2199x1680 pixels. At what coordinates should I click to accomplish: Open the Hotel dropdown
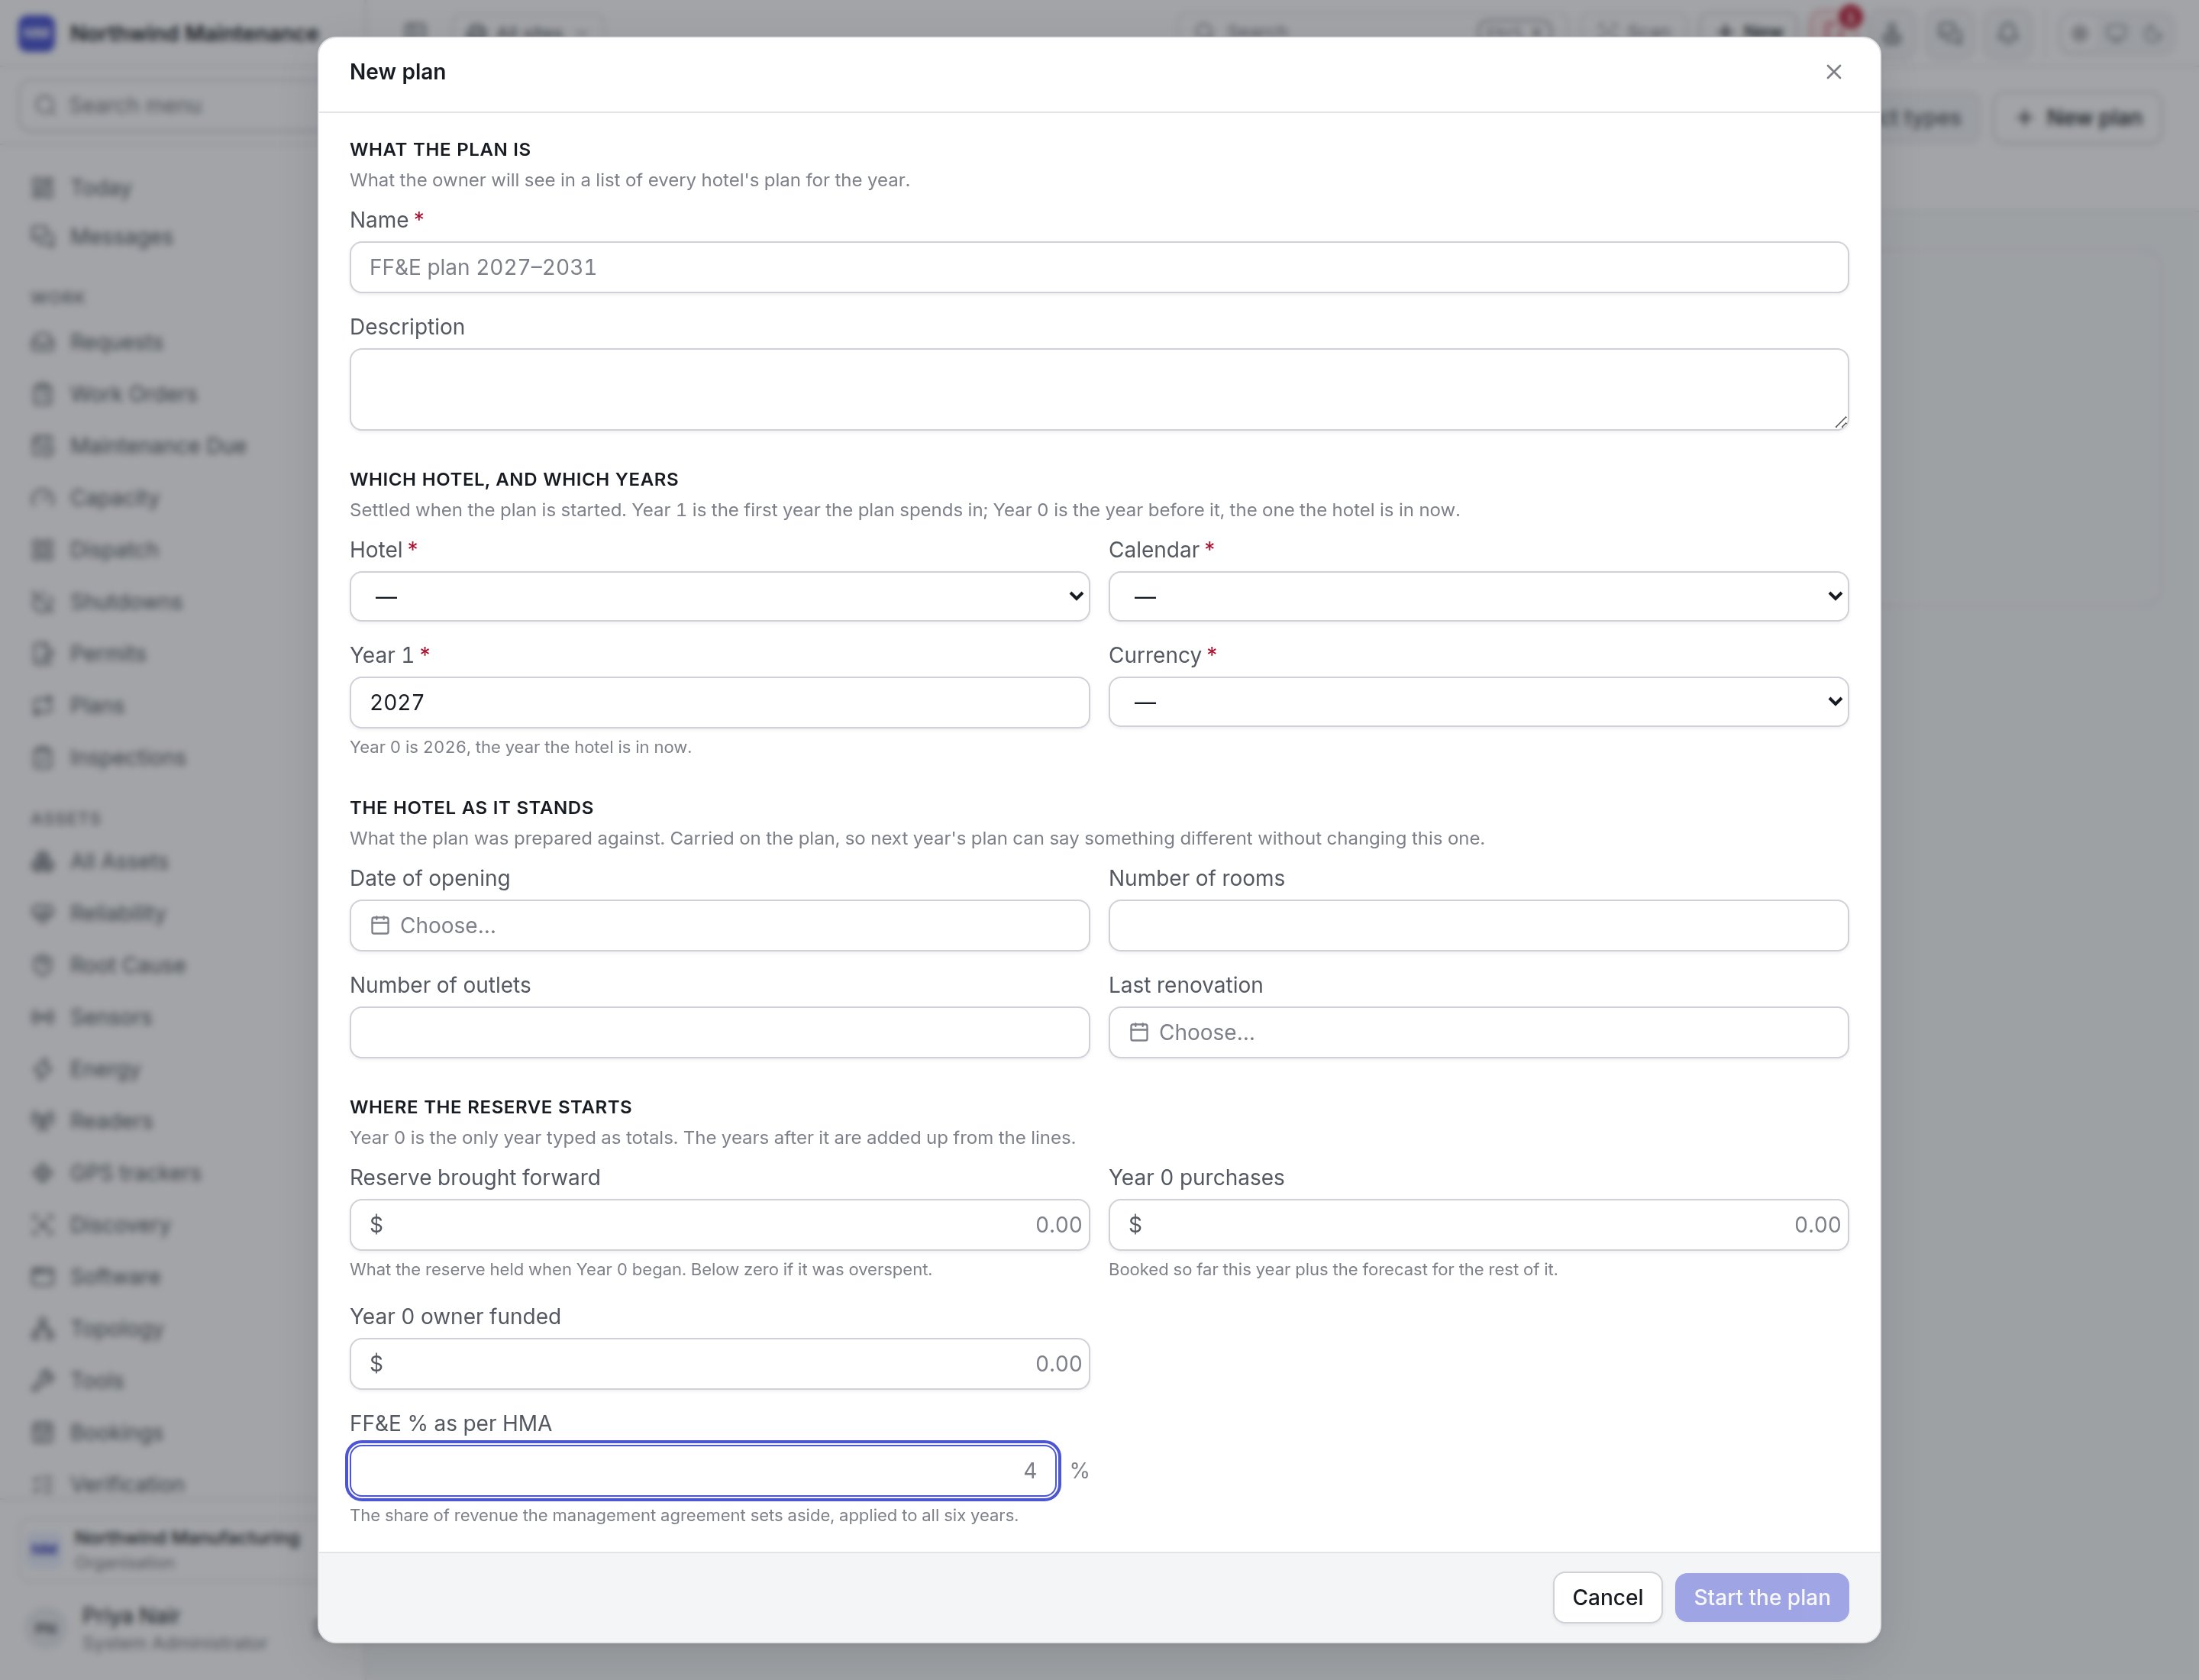pos(719,596)
